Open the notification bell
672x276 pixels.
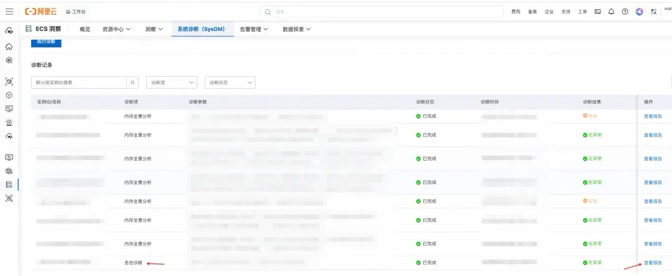coord(611,12)
